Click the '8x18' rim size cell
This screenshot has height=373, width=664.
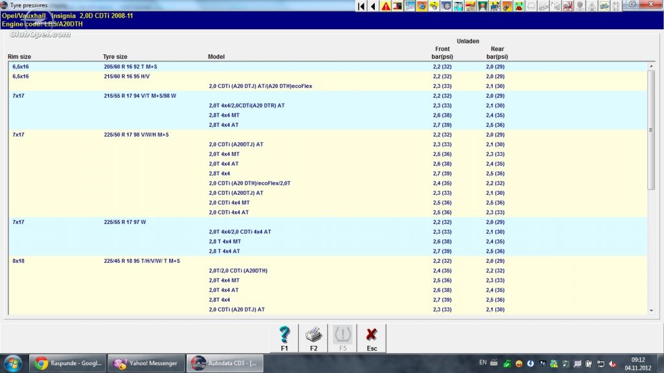coord(18,261)
